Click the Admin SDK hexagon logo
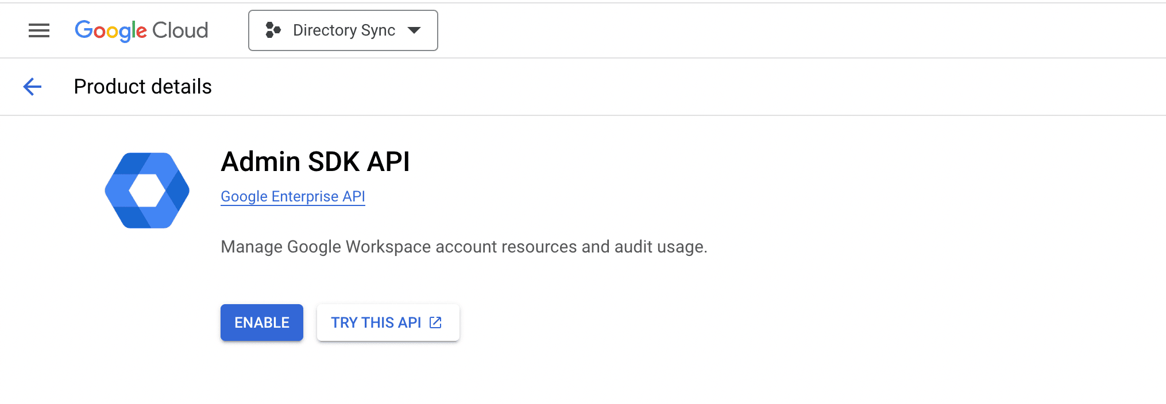The image size is (1166, 404). click(147, 191)
